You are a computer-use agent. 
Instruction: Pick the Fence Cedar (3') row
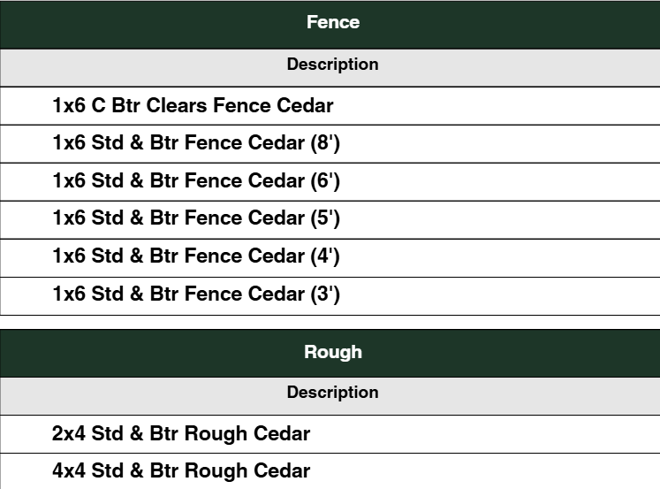[196, 294]
